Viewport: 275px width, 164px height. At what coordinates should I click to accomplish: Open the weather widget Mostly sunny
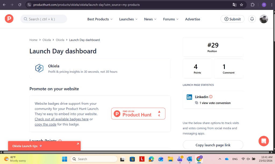(15, 159)
